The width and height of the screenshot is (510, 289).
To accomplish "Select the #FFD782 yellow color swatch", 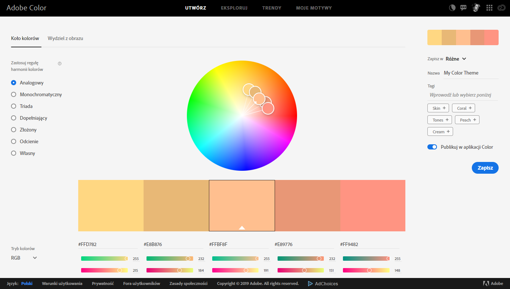I will 111,206.
